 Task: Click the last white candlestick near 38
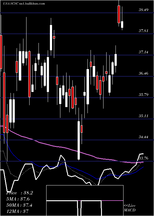tap(122, 24)
